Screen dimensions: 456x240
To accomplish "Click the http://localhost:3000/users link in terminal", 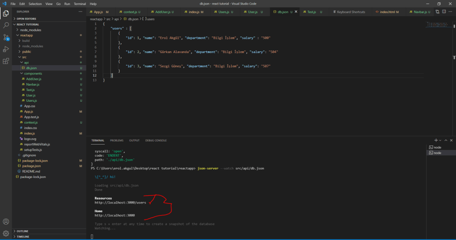I will [x=120, y=203].
